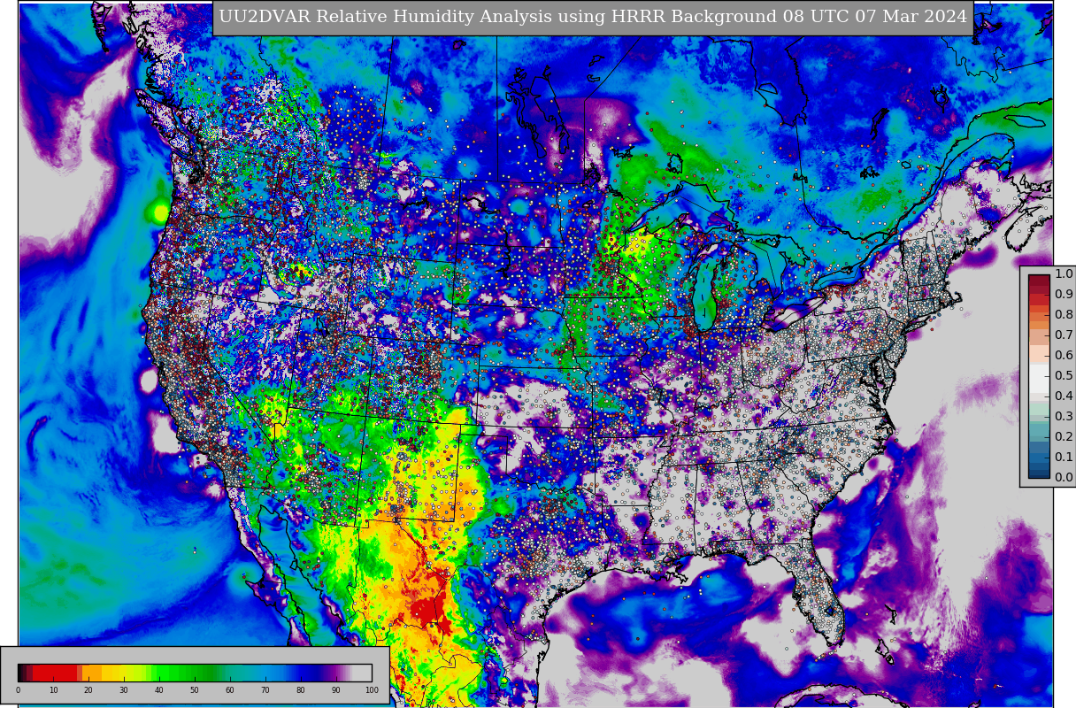This screenshot has width=1076, height=708.
Task: Click the 0.6 label on the vertical colorbar
Action: 1064,356
